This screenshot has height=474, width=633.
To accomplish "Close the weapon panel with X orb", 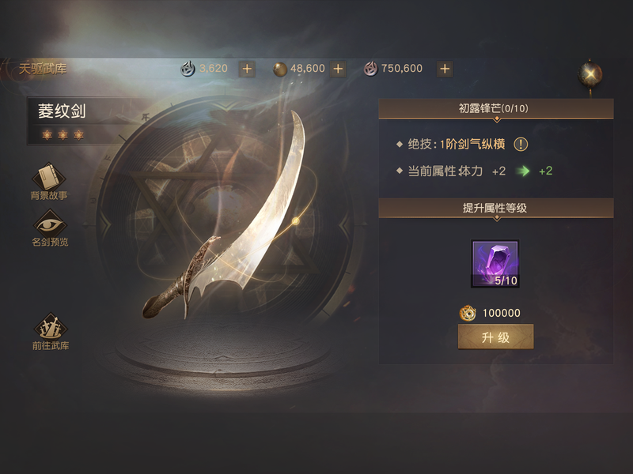I will pos(589,74).
